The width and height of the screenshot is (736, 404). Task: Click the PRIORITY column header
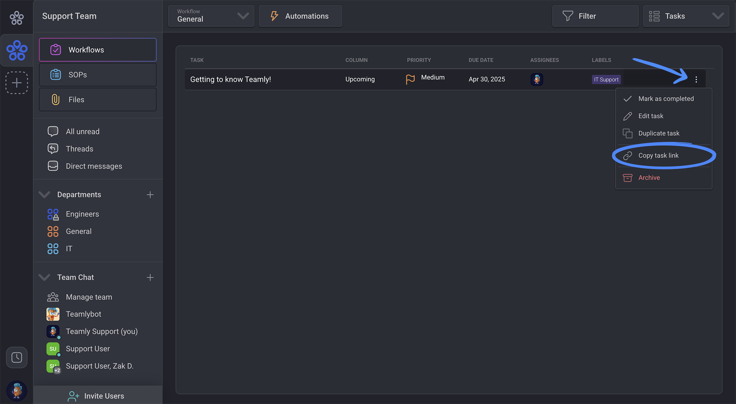[419, 60]
